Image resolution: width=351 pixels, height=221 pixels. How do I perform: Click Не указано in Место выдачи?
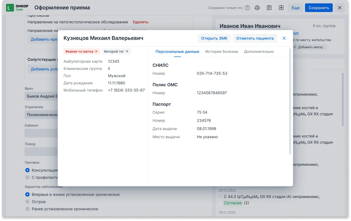[x=207, y=137]
